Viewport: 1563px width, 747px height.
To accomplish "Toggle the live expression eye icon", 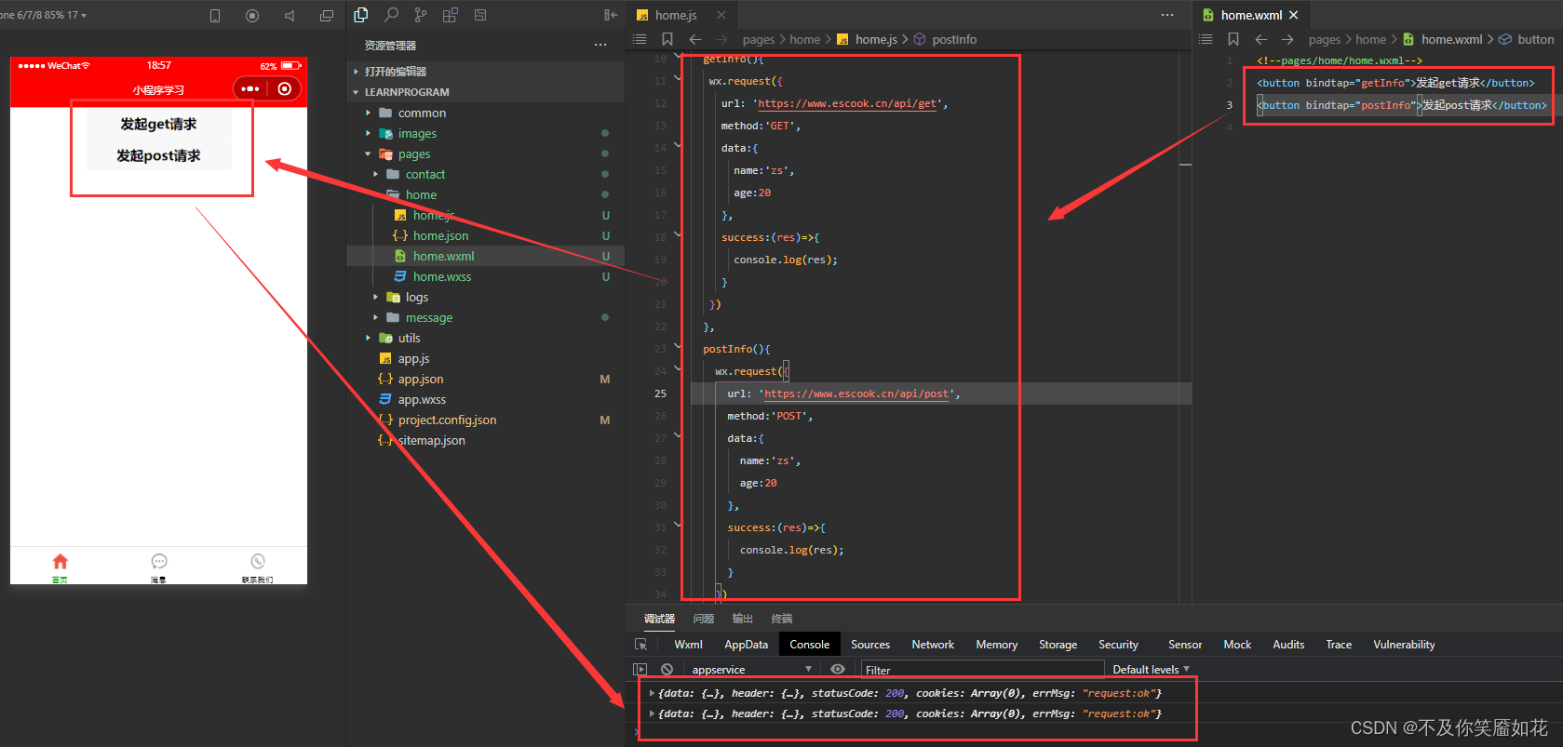I will tap(838, 669).
